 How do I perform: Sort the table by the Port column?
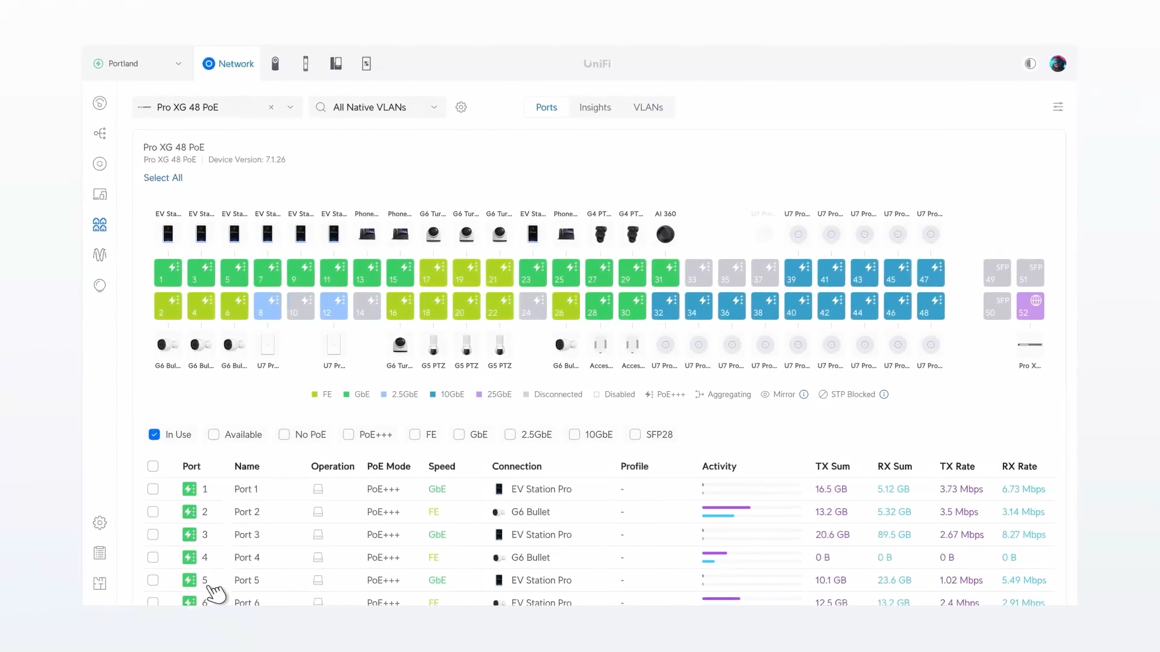point(192,466)
